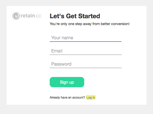Click the "Sign up" text on green button
This screenshot has width=153, height=114.
tap(67, 82)
